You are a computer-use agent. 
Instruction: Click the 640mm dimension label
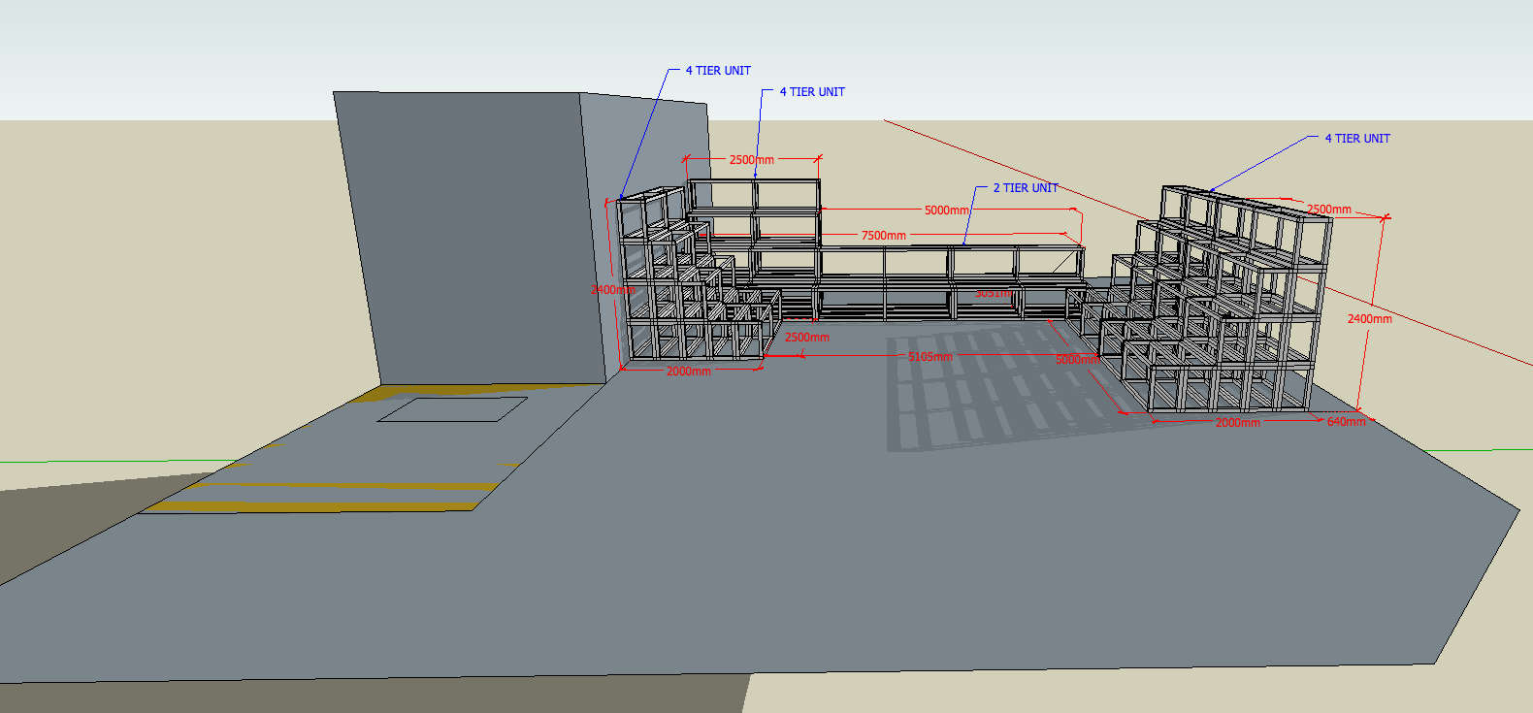coord(1346,422)
